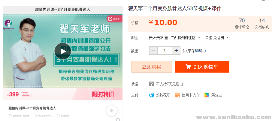Click the 立即购买 buy now button
This screenshot has width=272, height=121.
click(151, 67)
